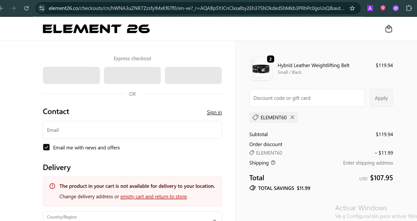The image size is (417, 221).
Task: Click the purple letter A extension icon
Action: pos(370,8)
